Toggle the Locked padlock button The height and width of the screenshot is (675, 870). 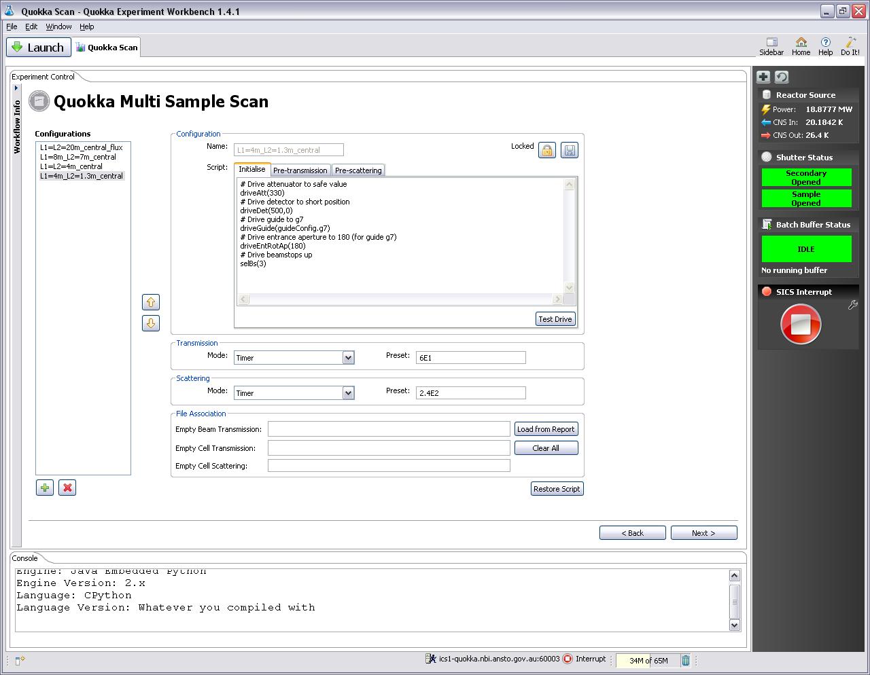[x=547, y=150]
